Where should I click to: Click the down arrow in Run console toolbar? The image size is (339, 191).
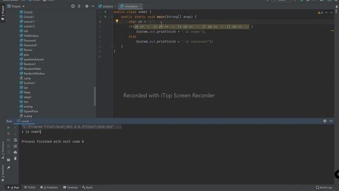click(15, 134)
